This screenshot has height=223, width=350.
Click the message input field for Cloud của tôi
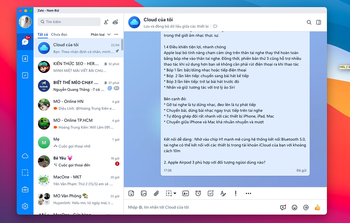click(x=202, y=207)
